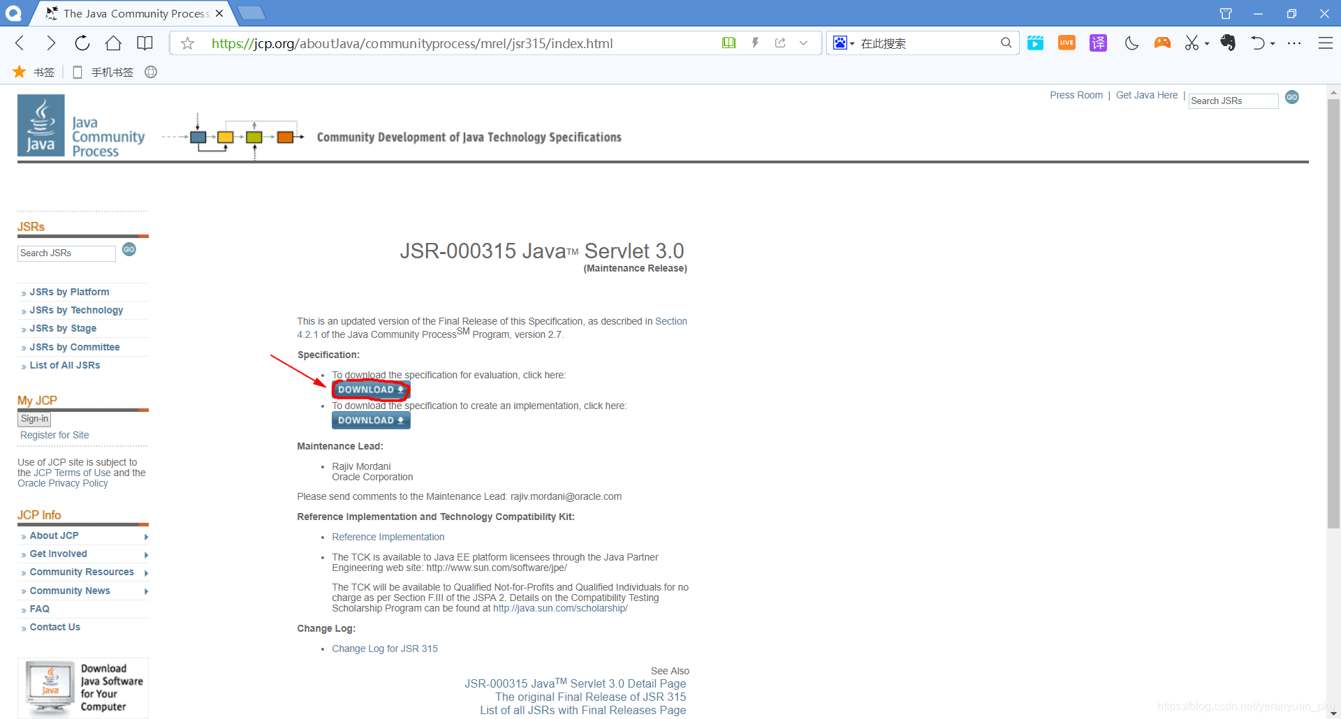Image resolution: width=1341 pixels, height=719 pixels.
Task: Click the sidebar GO search button
Action: (129, 249)
